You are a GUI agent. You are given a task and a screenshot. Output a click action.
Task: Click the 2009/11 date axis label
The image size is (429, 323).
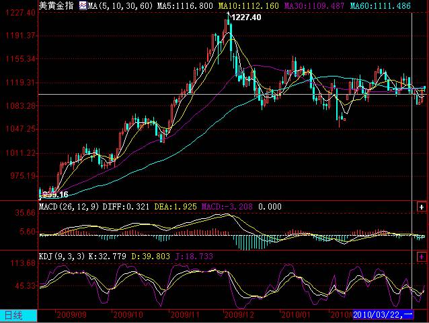coord(185,315)
